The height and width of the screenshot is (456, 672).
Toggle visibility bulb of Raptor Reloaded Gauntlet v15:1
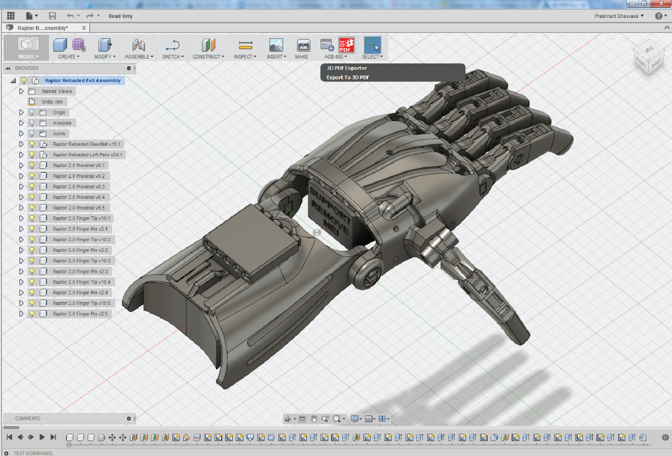[32, 144]
